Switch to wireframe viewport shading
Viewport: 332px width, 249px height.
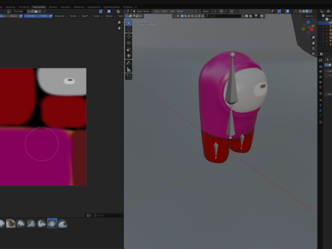pos(300,11)
